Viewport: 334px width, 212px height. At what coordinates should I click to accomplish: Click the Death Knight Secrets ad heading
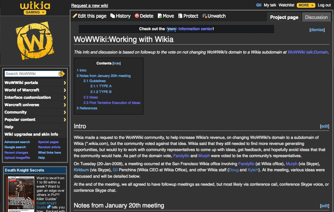click(24, 170)
